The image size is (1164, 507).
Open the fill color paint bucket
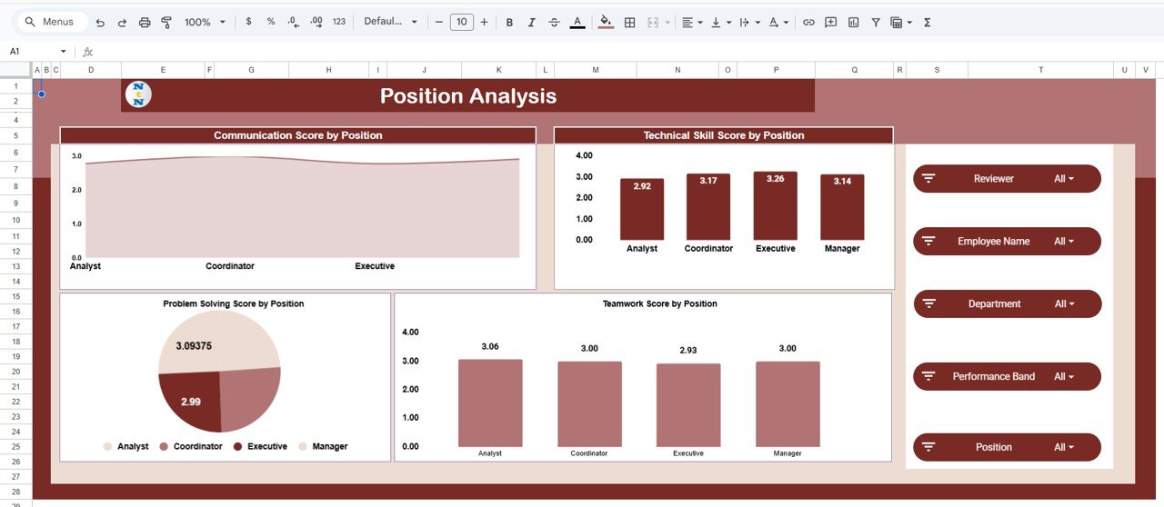[607, 22]
